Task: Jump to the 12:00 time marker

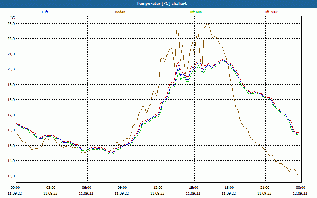Action: (x=158, y=187)
